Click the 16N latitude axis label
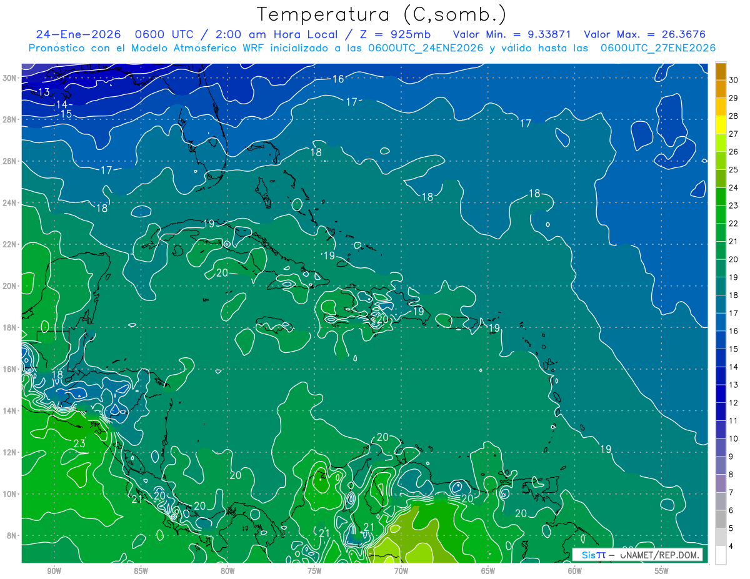Image resolution: width=750 pixels, height=579 pixels. click(10, 369)
